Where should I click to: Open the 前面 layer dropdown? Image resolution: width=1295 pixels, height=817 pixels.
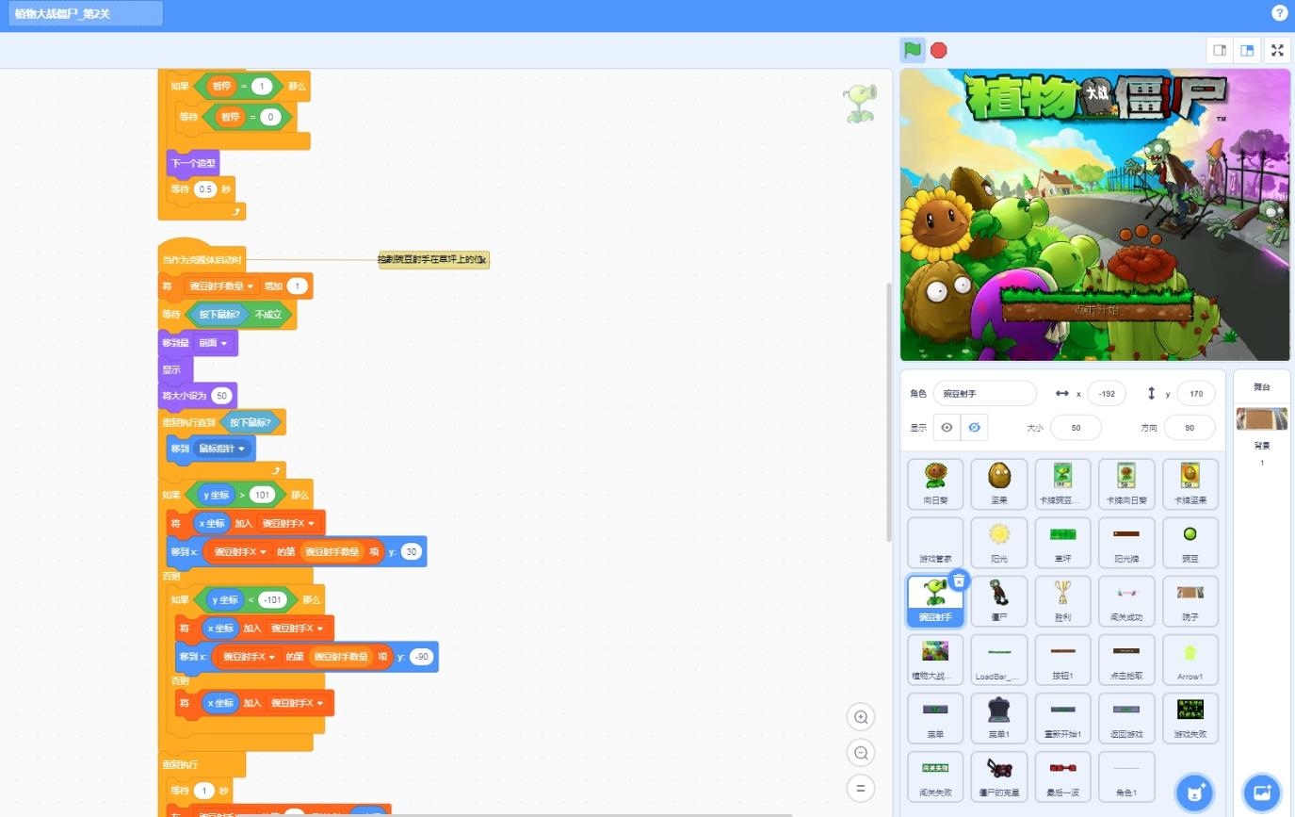[x=212, y=343]
